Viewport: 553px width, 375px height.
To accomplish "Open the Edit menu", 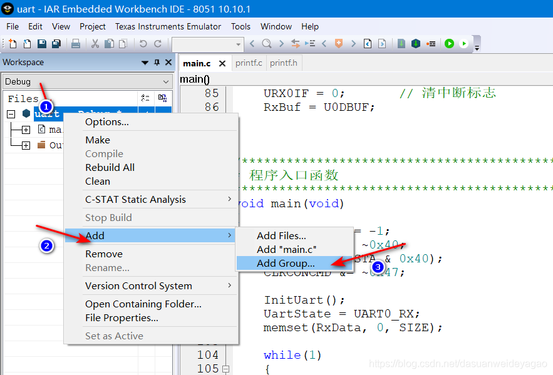I will [x=35, y=26].
